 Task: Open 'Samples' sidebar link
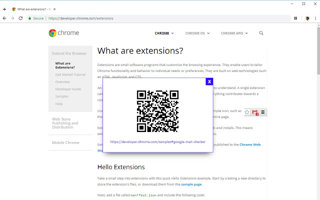pyautogui.click(x=62, y=96)
